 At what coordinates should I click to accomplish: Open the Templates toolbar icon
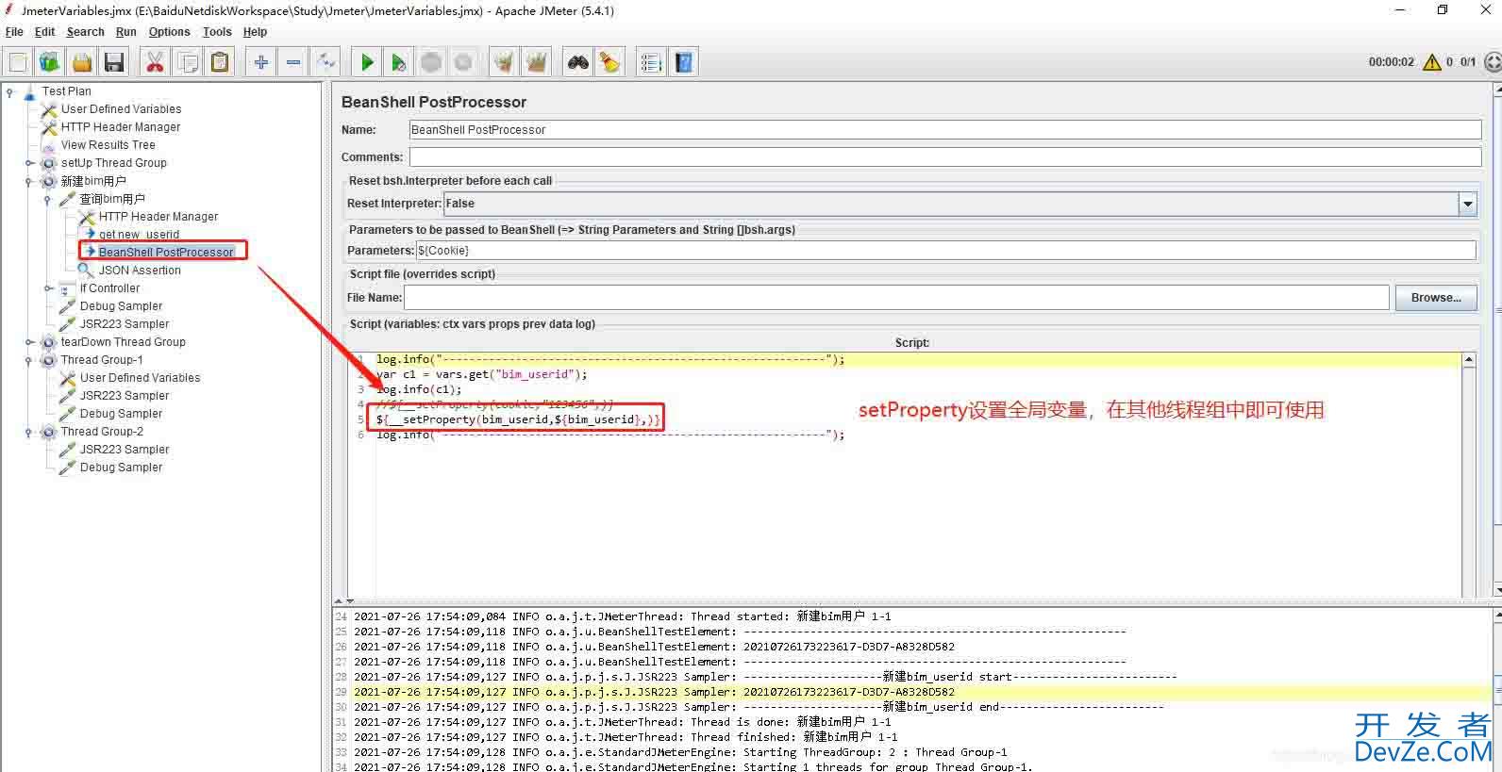pyautogui.click(x=50, y=62)
